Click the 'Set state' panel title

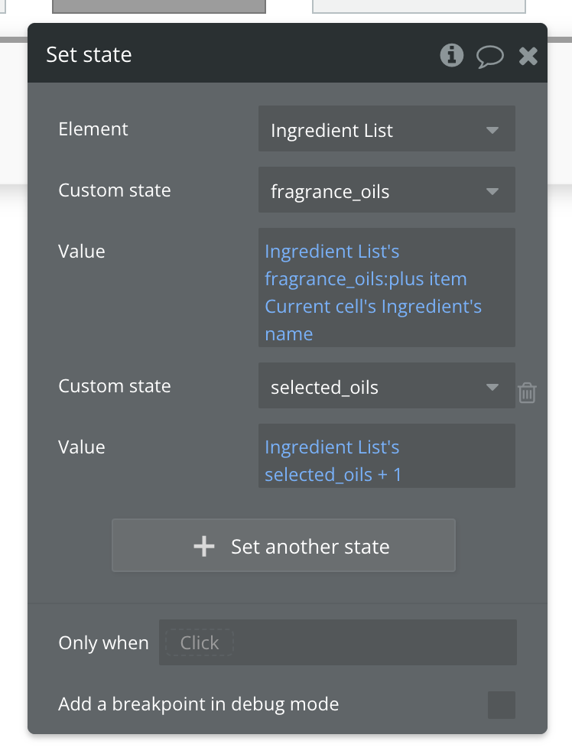(89, 55)
